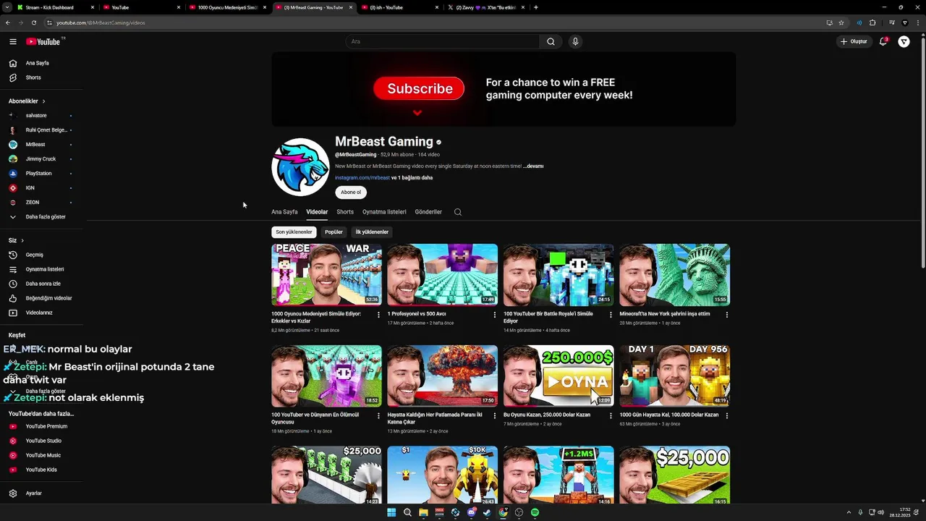Expand channel description with ...devamı
This screenshot has height=521, width=926.
533,166
